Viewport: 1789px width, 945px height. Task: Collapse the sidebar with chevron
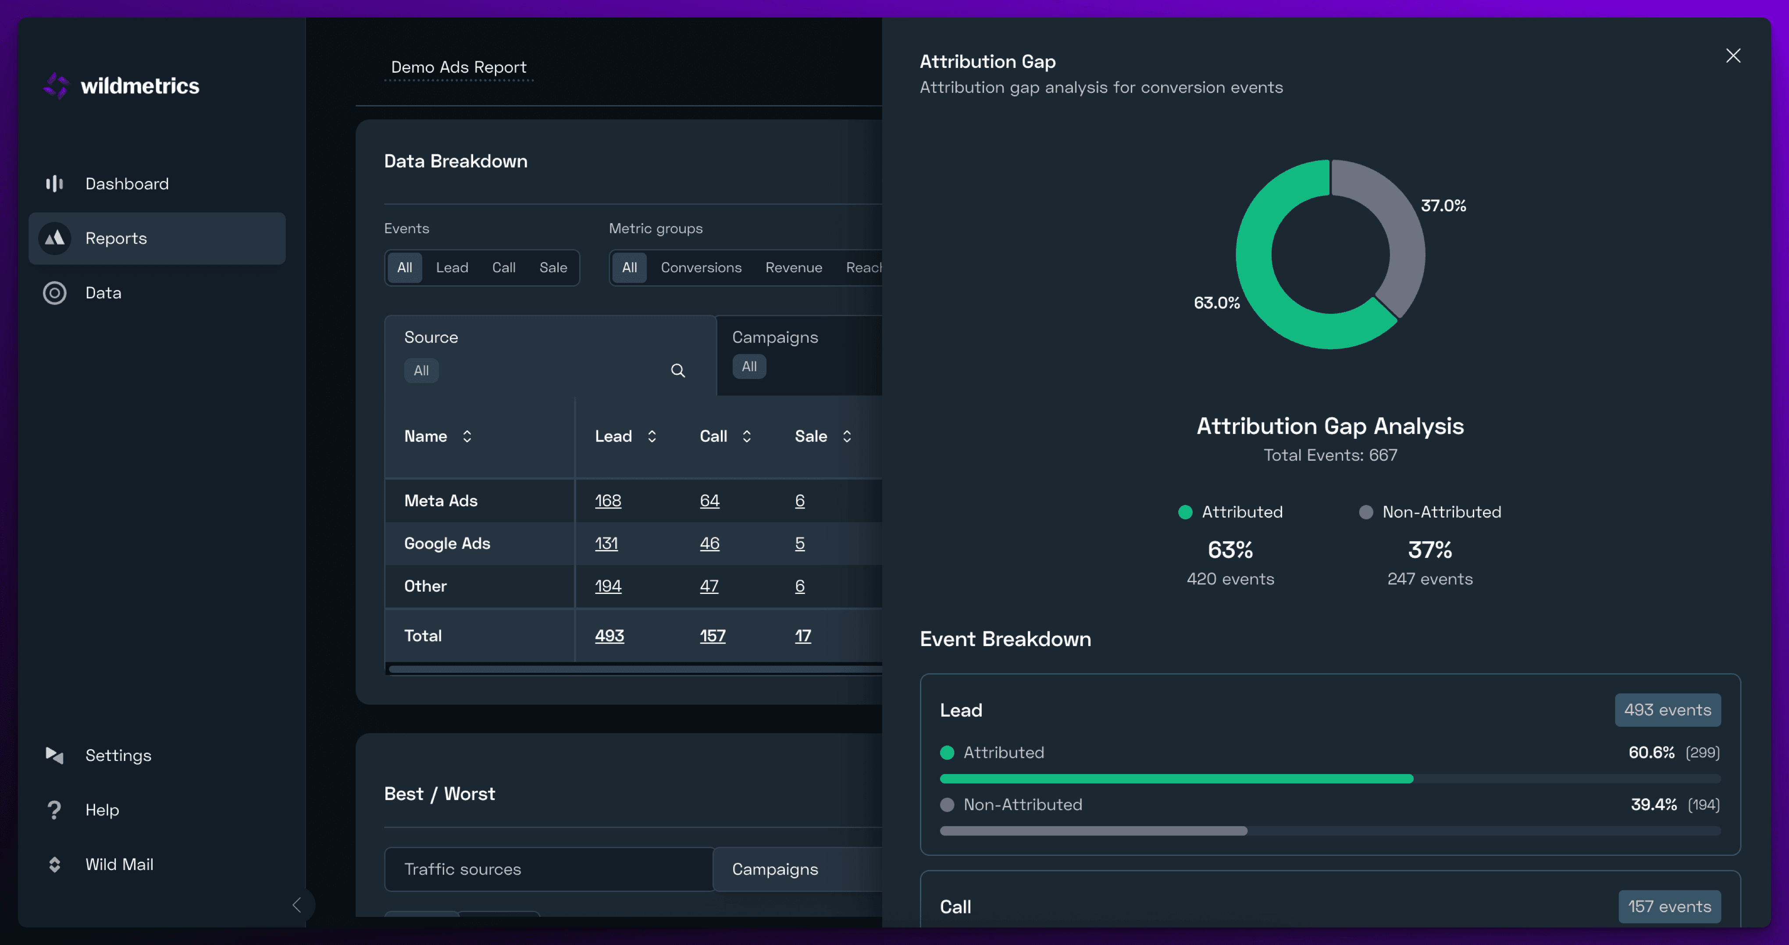tap(296, 905)
